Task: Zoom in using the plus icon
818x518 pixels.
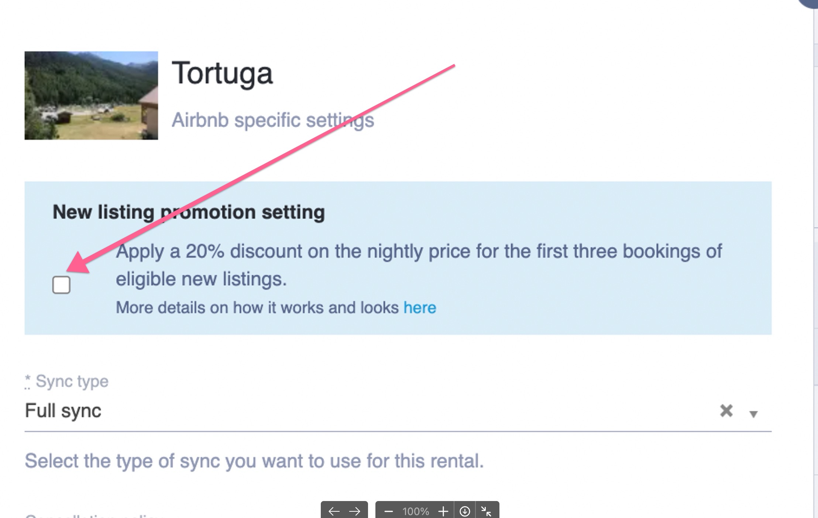Action: (443, 511)
